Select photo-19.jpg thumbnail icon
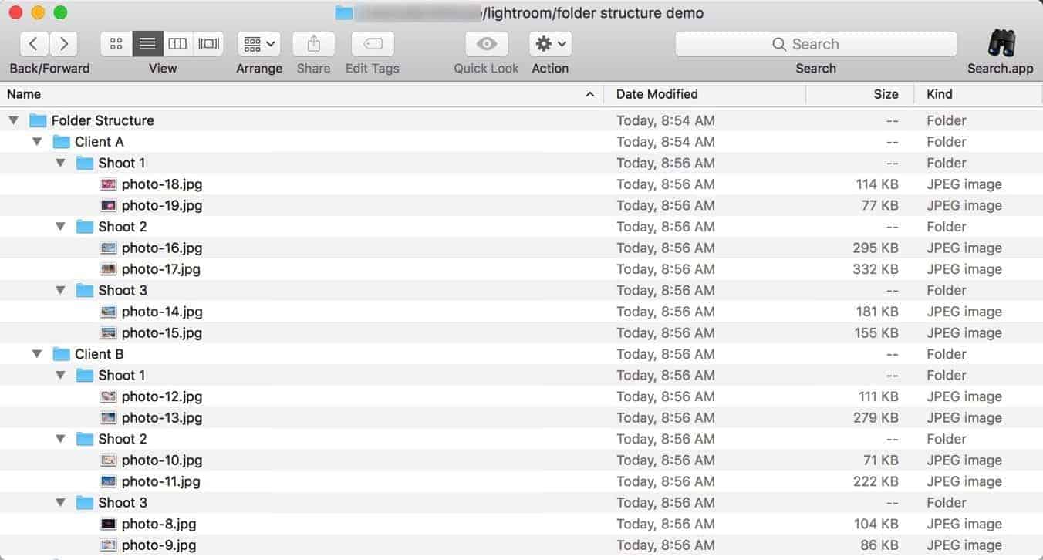 [x=109, y=205]
